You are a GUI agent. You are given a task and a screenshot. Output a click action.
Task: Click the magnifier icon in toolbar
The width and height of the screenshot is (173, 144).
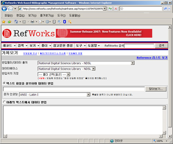(70, 21)
